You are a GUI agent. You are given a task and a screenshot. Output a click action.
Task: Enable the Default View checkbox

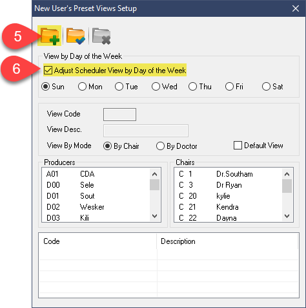coord(238,146)
